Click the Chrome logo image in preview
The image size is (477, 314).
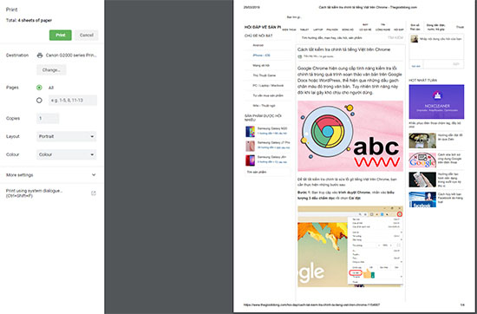(328, 132)
